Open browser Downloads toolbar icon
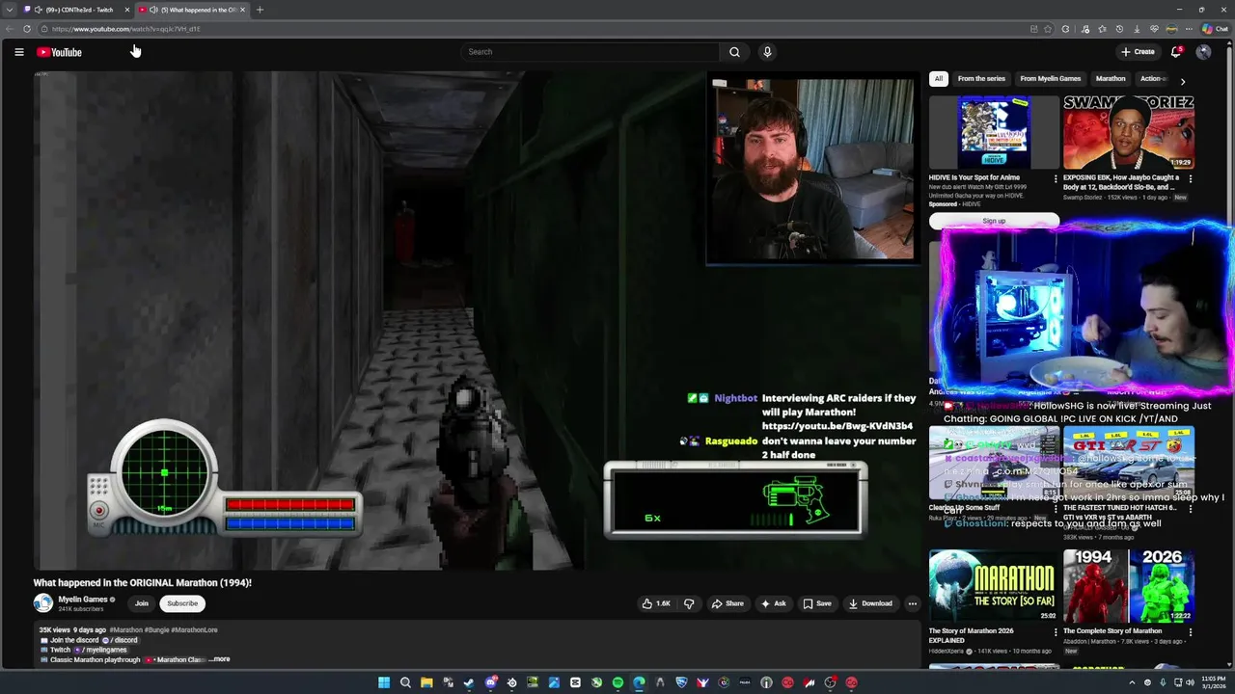The image size is (1235, 694). [x=1137, y=29]
